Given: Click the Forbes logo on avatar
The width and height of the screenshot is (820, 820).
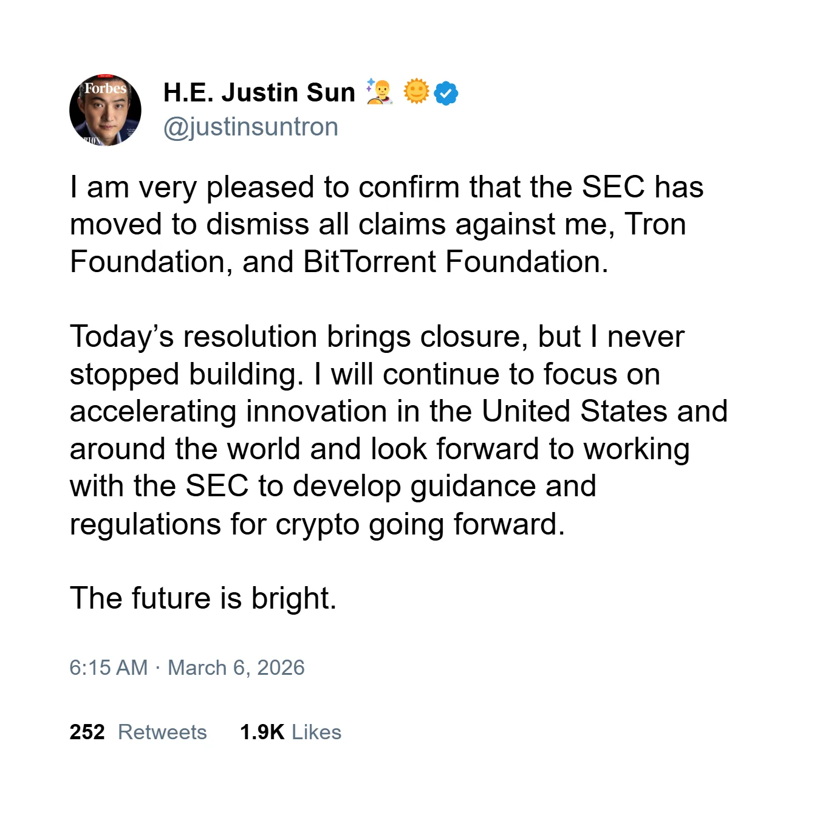Looking at the screenshot, I should 105,89.
